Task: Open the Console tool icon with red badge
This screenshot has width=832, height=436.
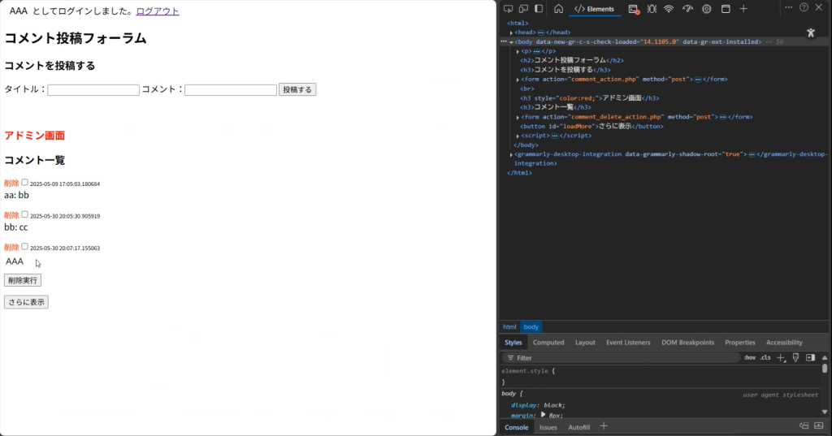Action: click(633, 9)
